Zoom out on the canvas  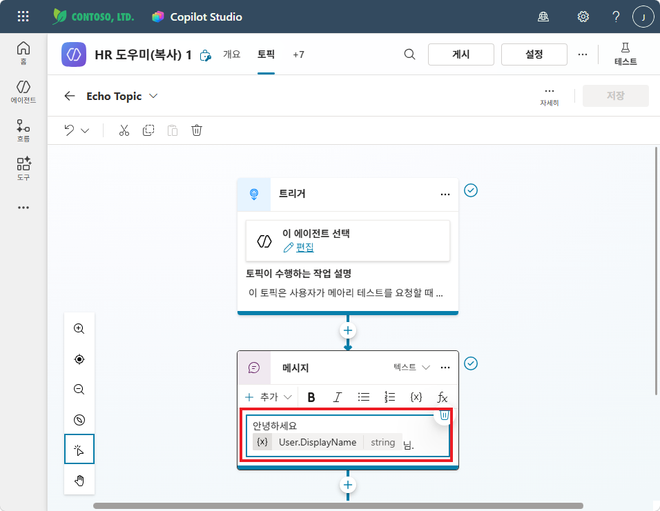coord(79,390)
